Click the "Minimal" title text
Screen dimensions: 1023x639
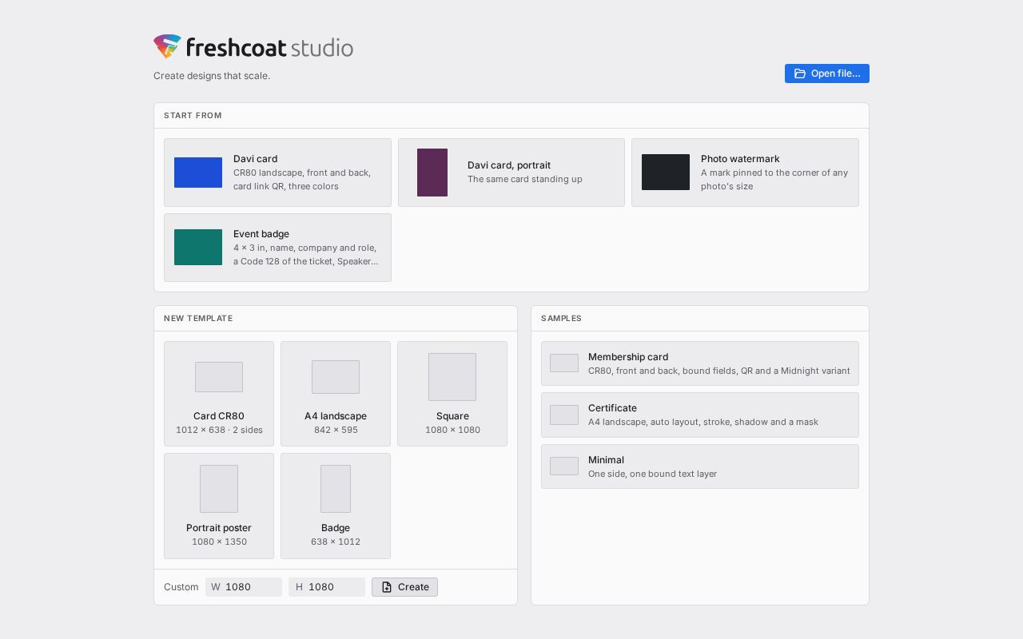pos(606,460)
